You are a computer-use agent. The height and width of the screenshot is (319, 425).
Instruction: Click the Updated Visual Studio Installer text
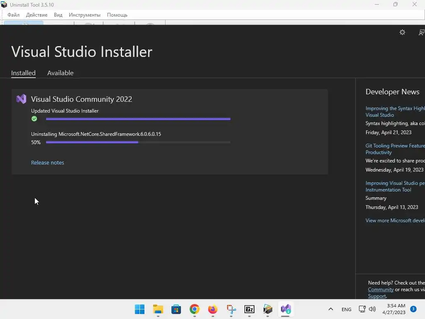point(65,110)
